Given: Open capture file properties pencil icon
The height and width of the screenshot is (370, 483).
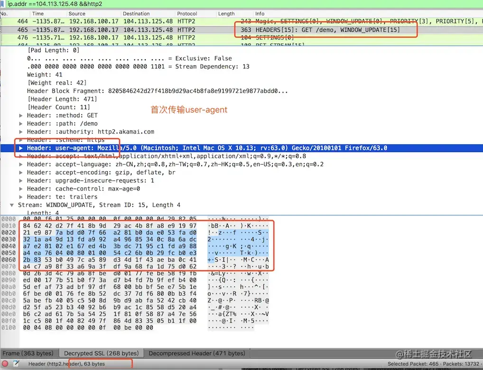Looking at the screenshot, I should pyautogui.click(x=16, y=364).
